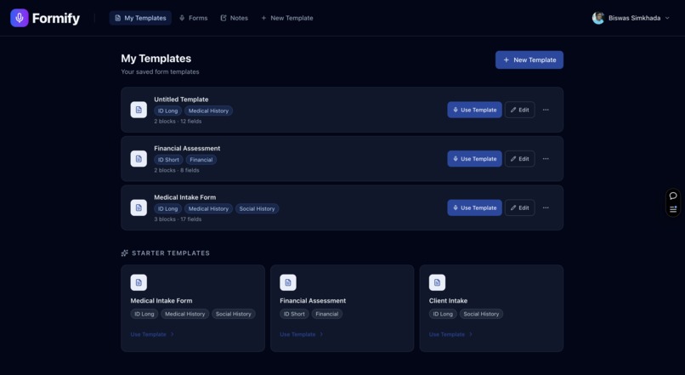
Task: Click the Medical History tag on Untitled Template
Action: [x=208, y=111]
